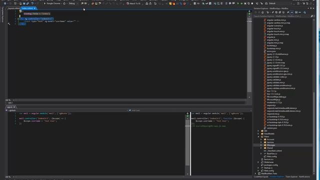Image resolution: width=320 pixels, height=180 pixels.
Task: Click the screwdriver quick-actions icon in editor margin
Action: 9,24
